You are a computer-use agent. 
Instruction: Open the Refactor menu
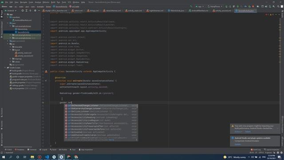pyautogui.click(x=46, y=2)
